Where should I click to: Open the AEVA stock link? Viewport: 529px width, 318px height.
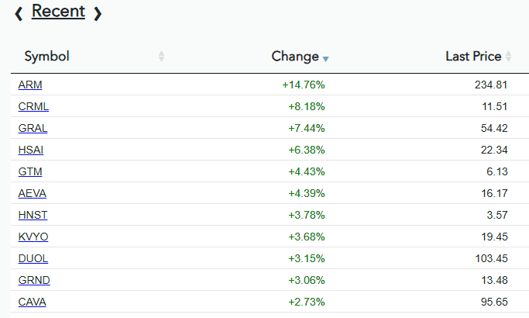tap(32, 193)
